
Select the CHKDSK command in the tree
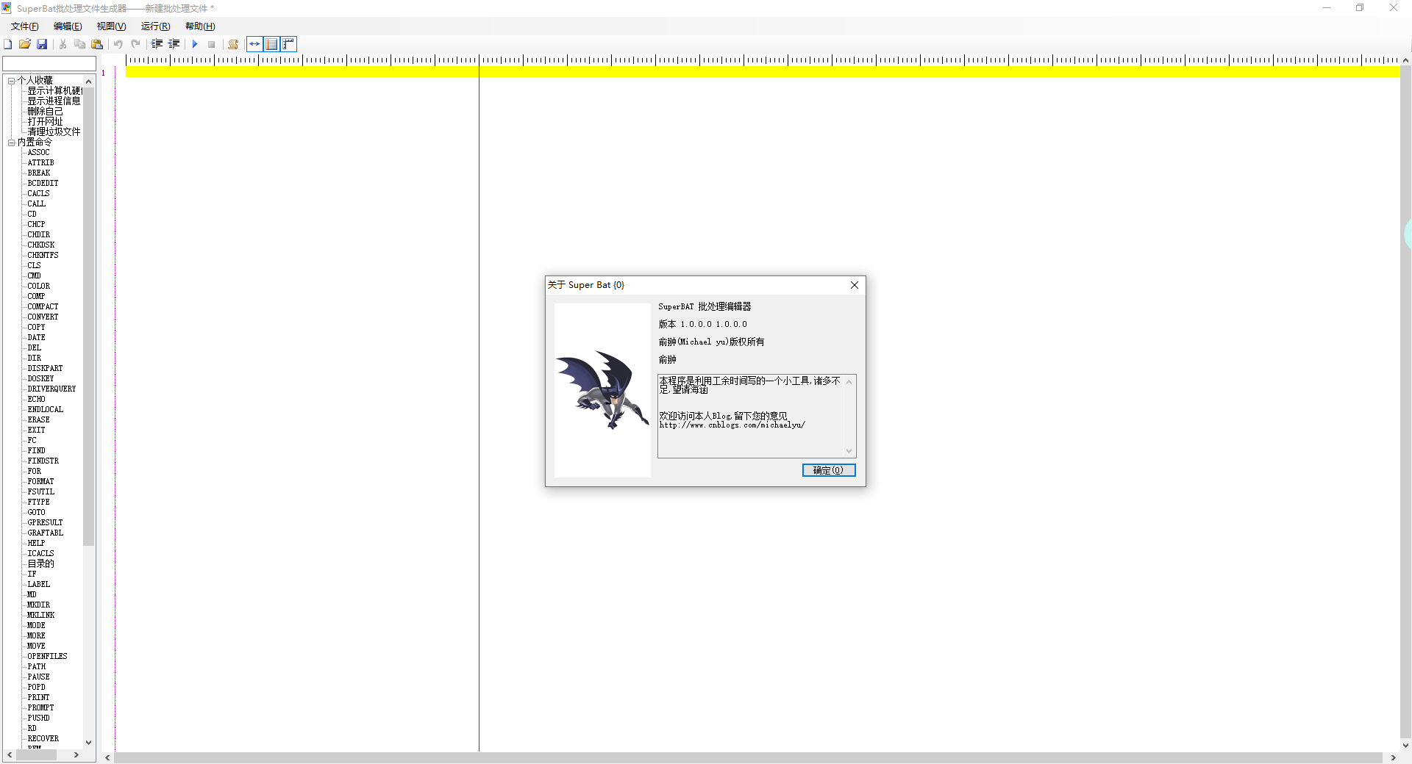(x=40, y=245)
